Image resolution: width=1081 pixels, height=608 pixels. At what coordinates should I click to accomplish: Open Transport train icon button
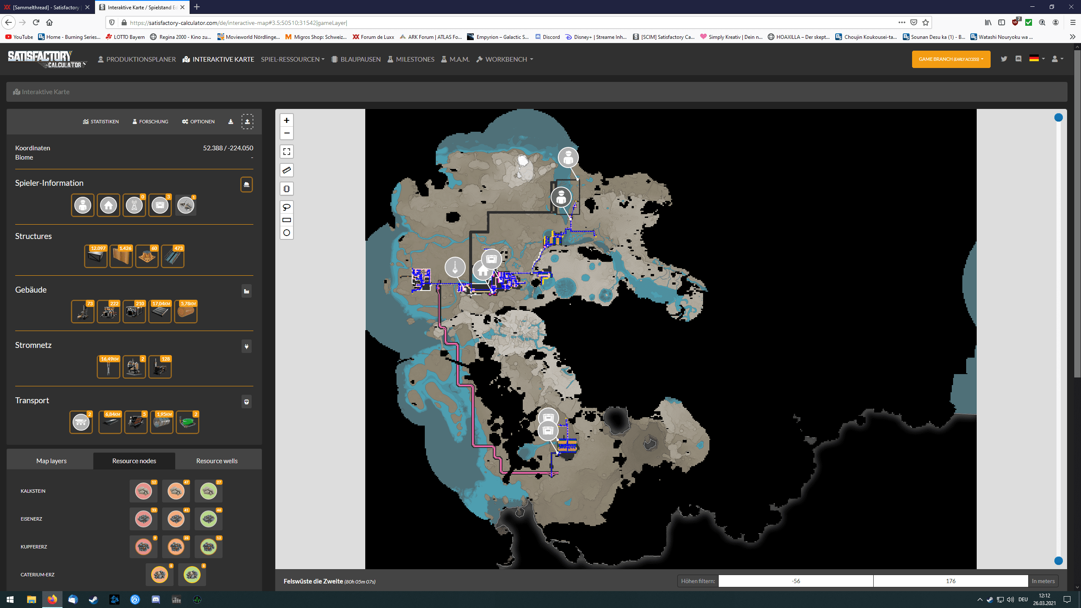[x=247, y=402]
